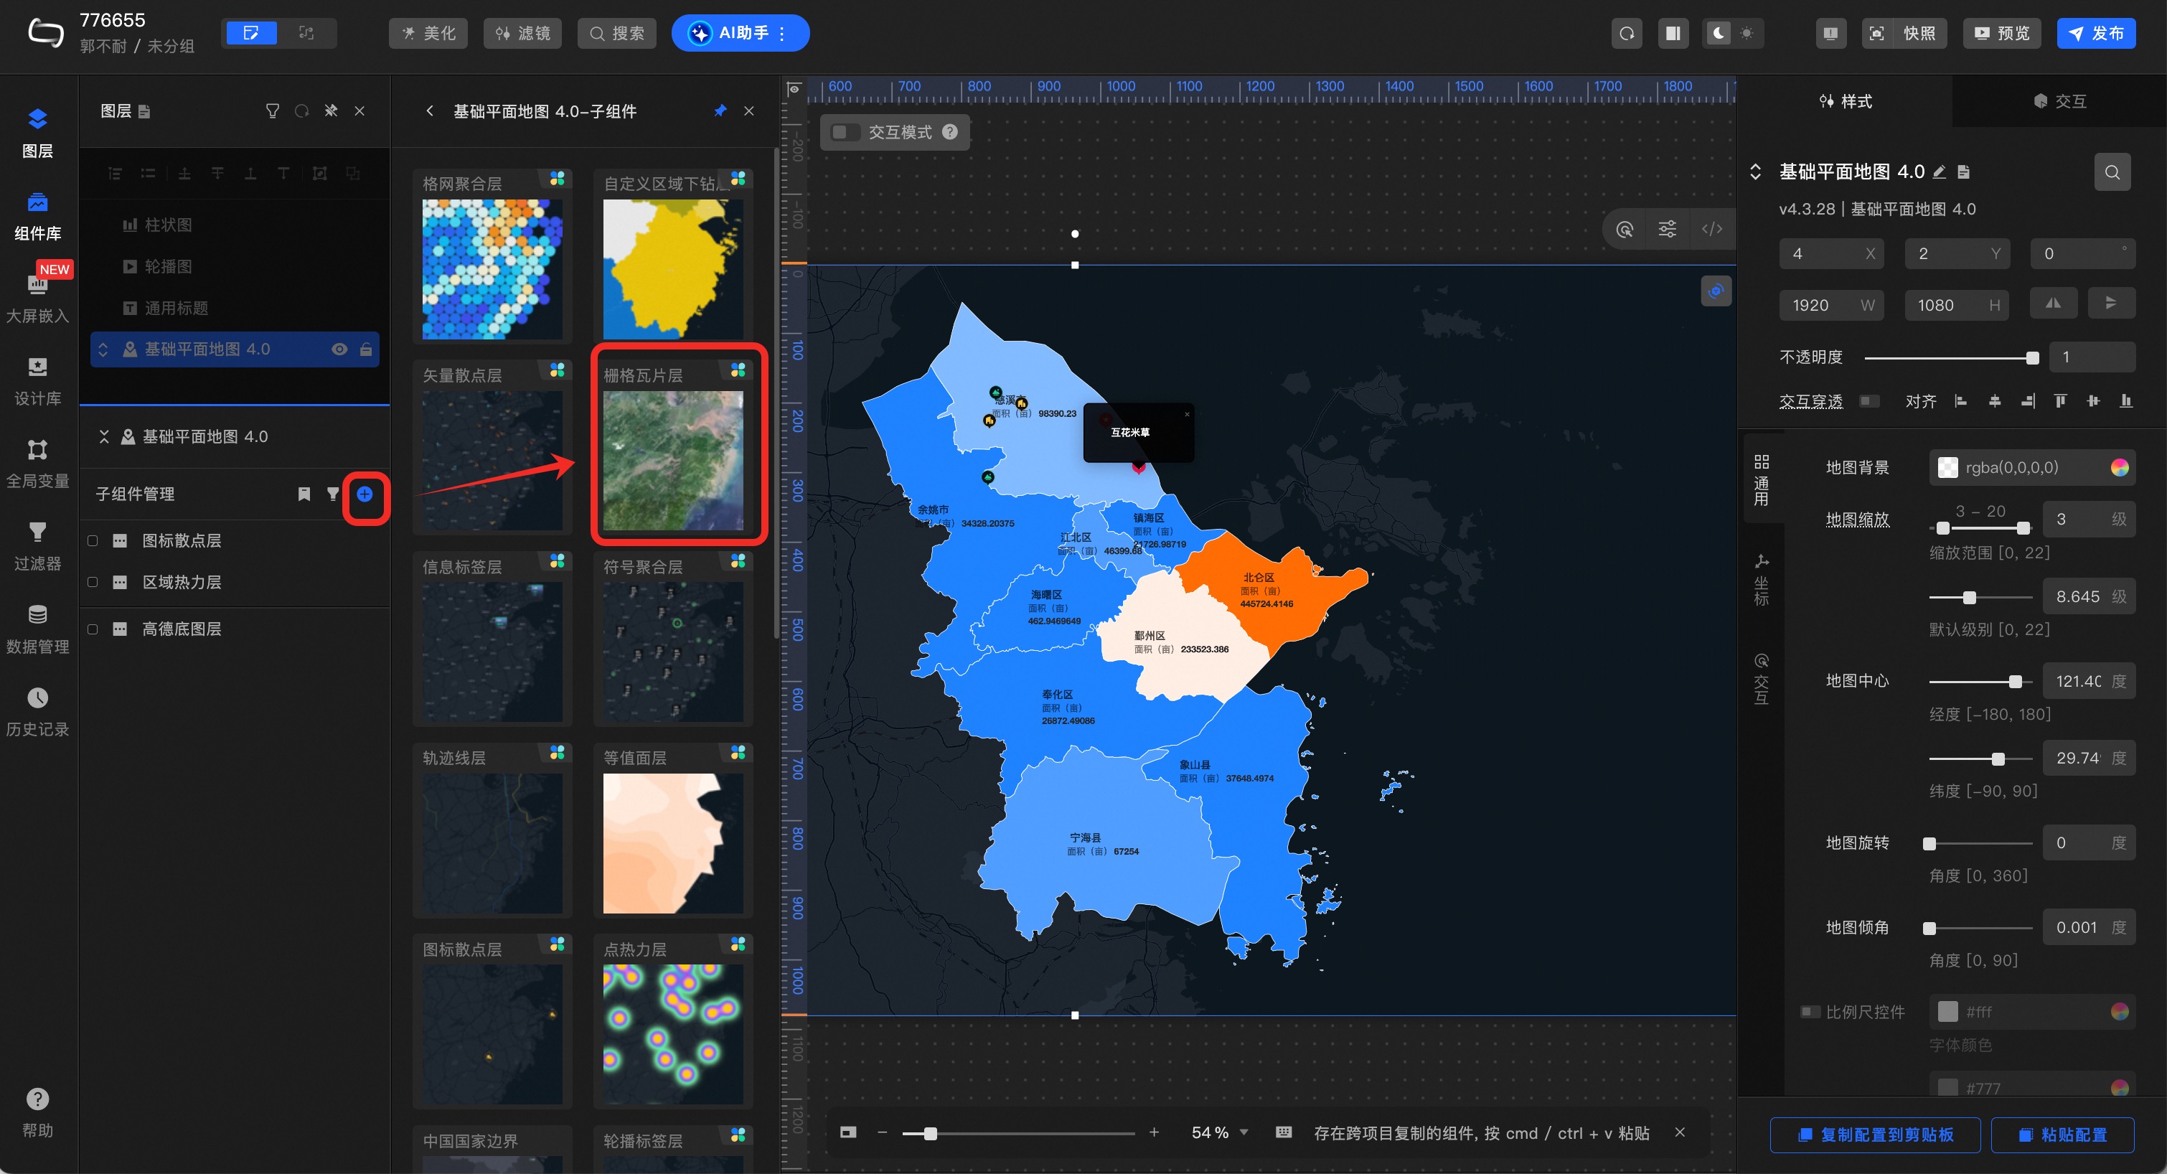The image size is (2167, 1174).
Task: Click the blue add sub-component plus icon
Action: click(365, 495)
